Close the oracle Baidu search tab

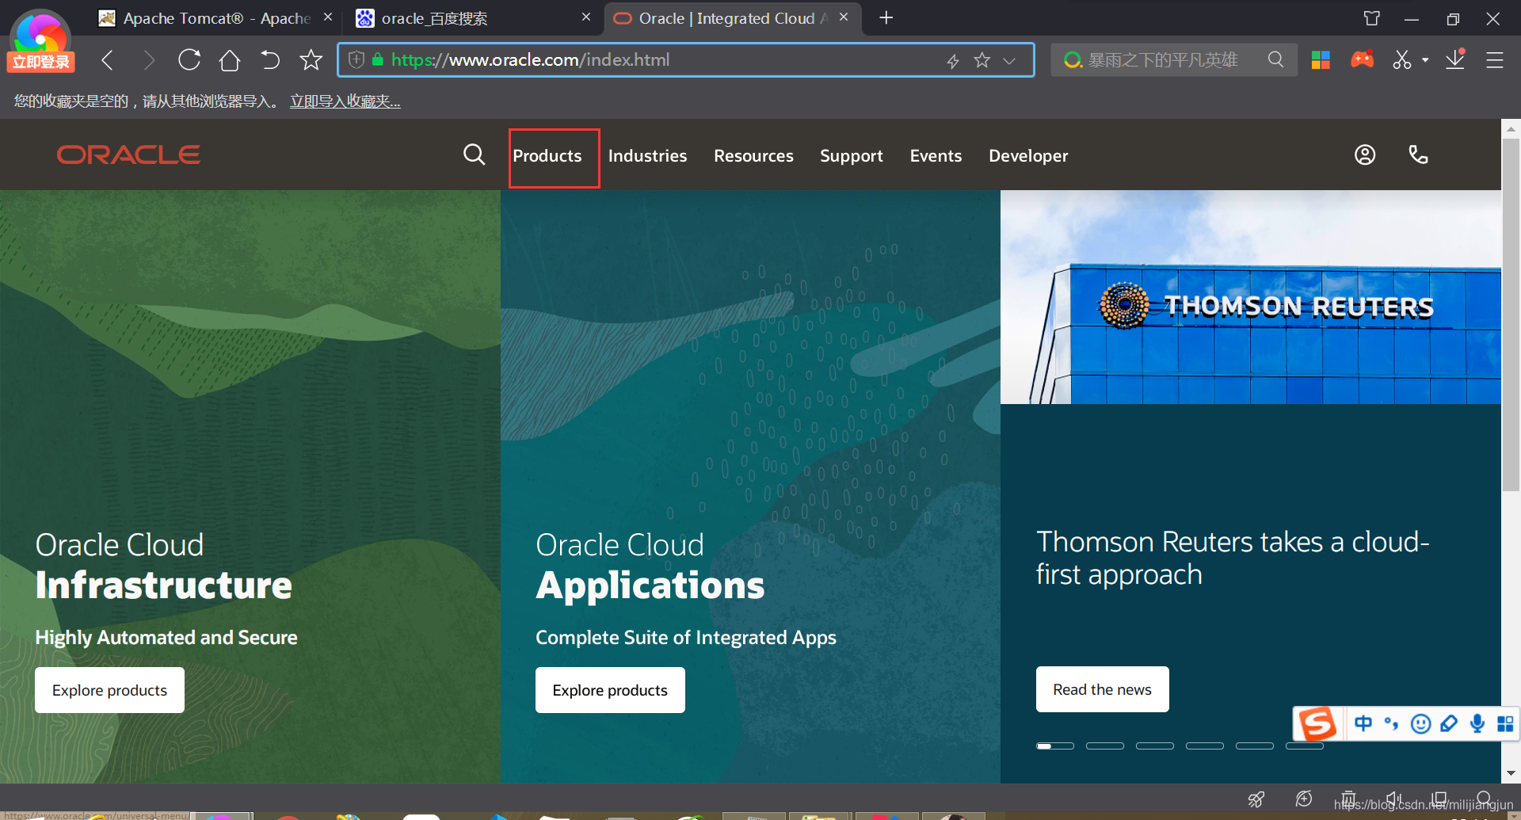pos(586,17)
